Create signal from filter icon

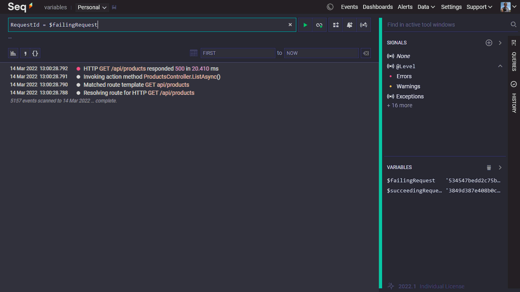click(364, 25)
